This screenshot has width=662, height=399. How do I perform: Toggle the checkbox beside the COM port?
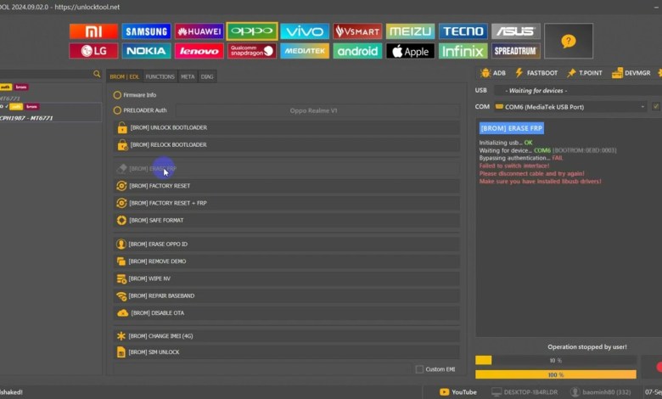tap(655, 107)
